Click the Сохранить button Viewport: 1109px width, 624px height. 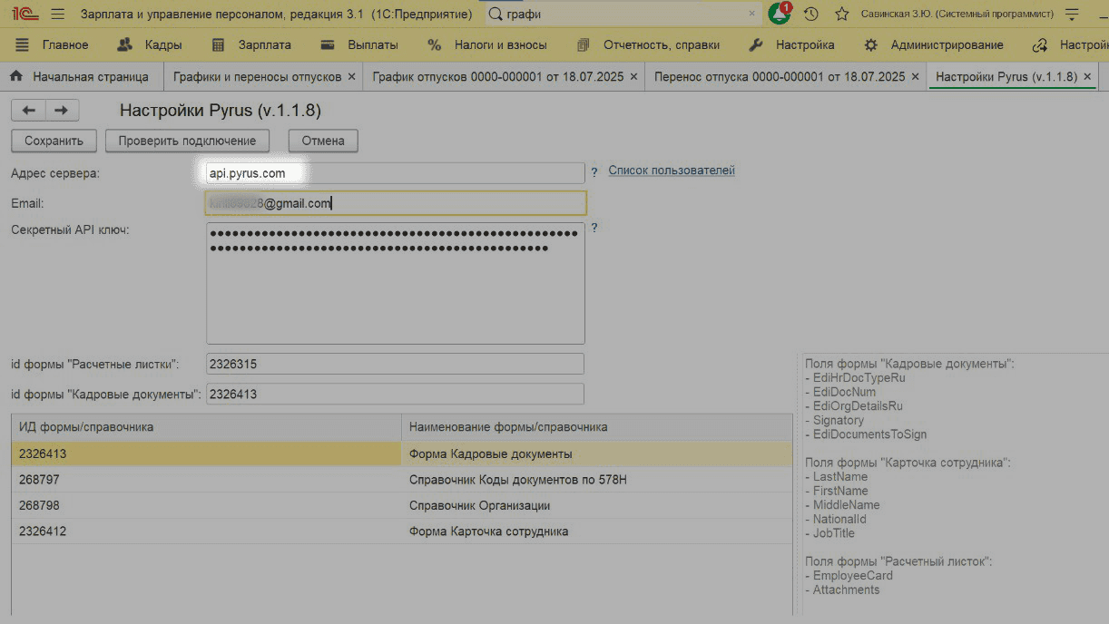(54, 141)
